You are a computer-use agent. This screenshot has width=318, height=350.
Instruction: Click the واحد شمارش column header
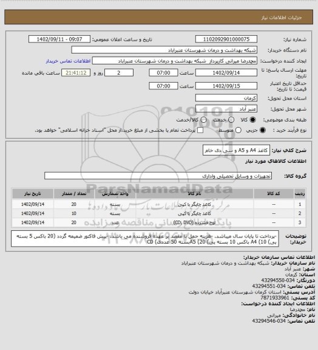pyautogui.click(x=115, y=193)
